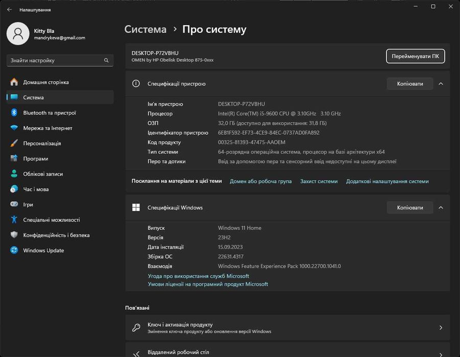The width and height of the screenshot is (460, 357).
Task: Click the privacy shield icon
Action: click(14, 235)
